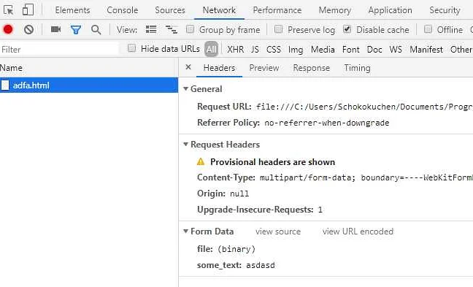Uncheck the Disable cache checkbox
473x287 pixels.
click(347, 29)
